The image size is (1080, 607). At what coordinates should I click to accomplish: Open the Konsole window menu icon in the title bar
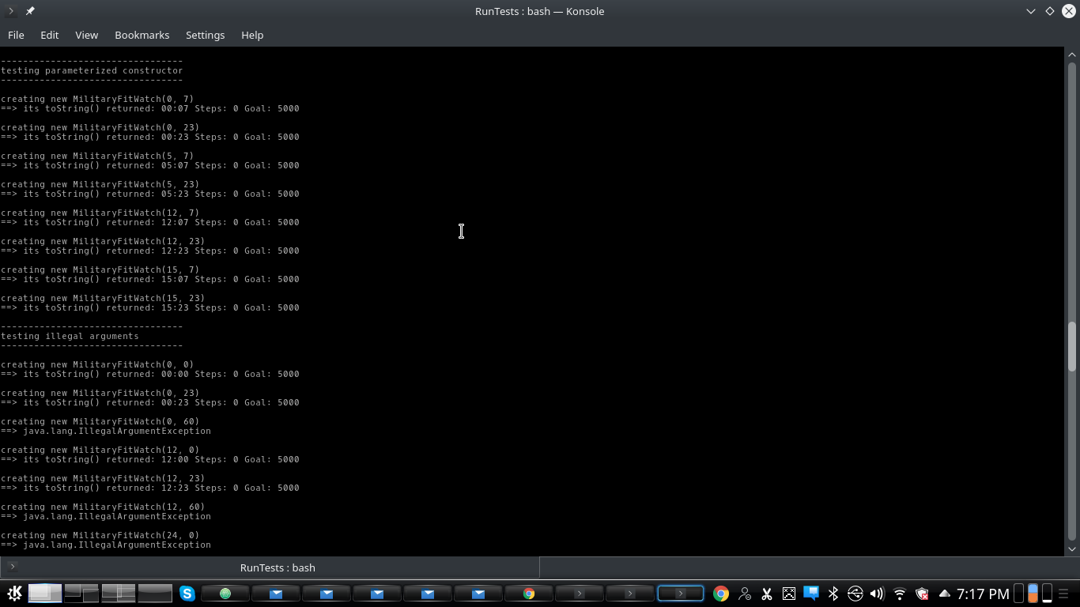(x=11, y=11)
